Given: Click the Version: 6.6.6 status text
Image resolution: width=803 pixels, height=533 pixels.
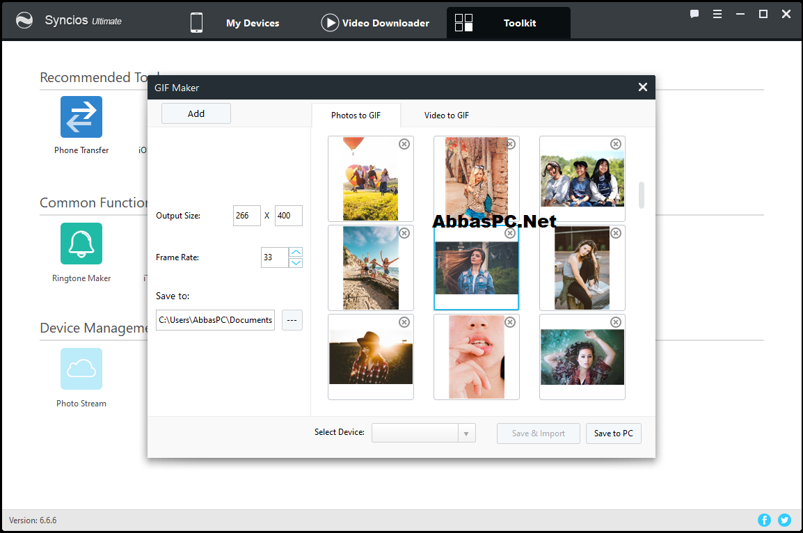Looking at the screenshot, I should [33, 520].
